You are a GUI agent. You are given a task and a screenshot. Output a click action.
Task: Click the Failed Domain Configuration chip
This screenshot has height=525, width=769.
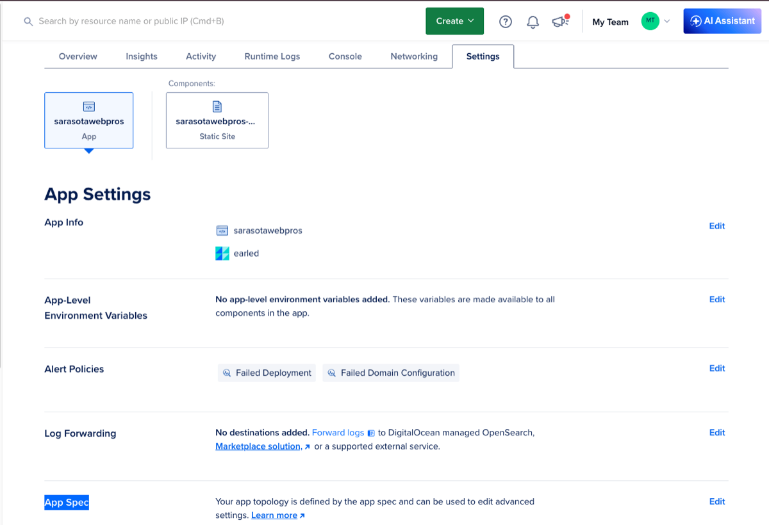(x=391, y=373)
